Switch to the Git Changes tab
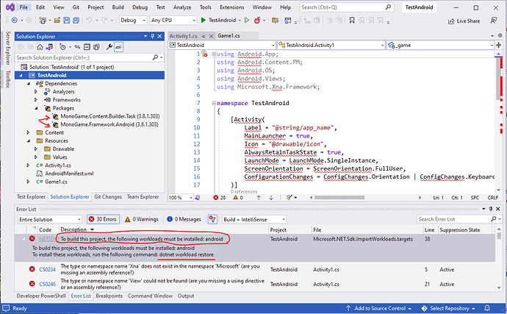507x314 pixels. tap(108, 196)
